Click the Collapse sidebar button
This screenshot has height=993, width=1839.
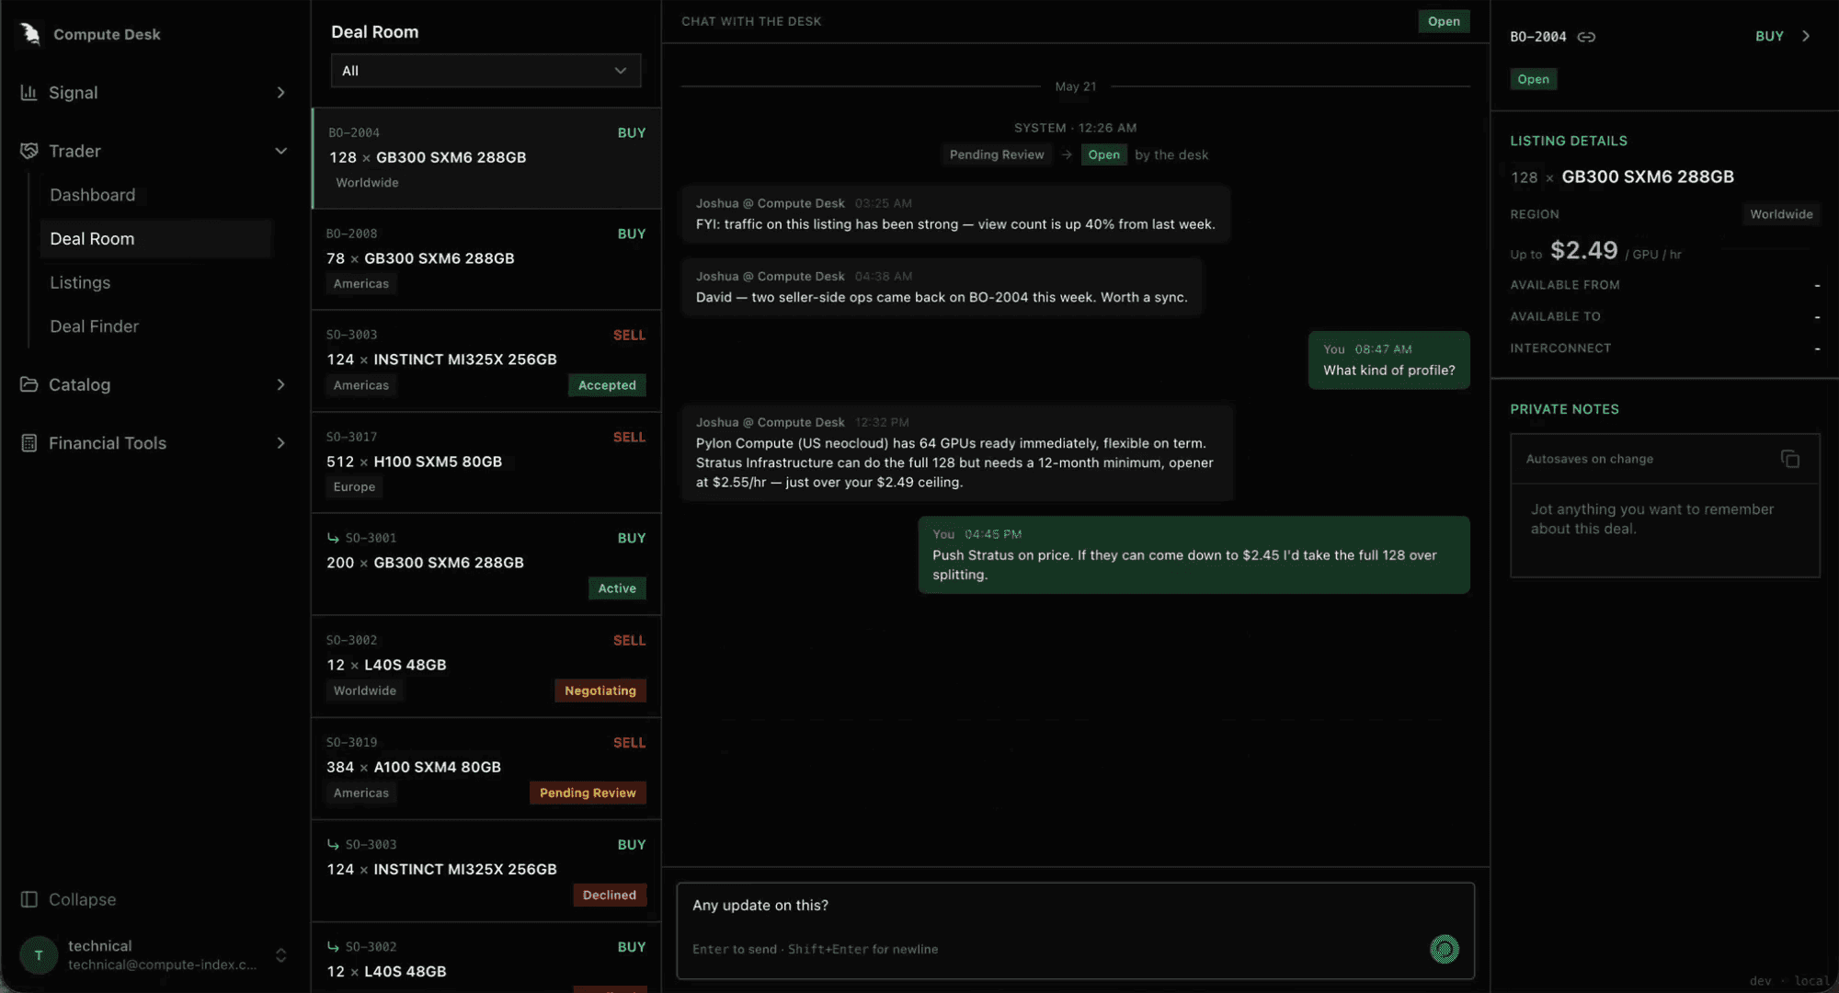69,899
